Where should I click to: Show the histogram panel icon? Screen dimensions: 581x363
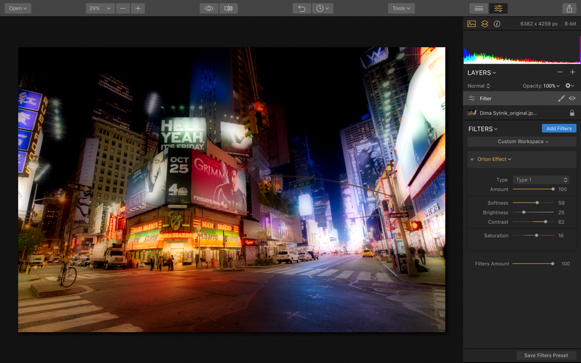click(x=472, y=24)
